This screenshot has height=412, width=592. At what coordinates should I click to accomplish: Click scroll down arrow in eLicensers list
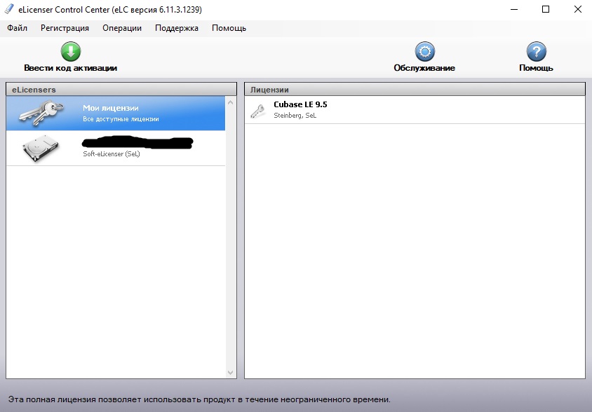click(x=230, y=373)
